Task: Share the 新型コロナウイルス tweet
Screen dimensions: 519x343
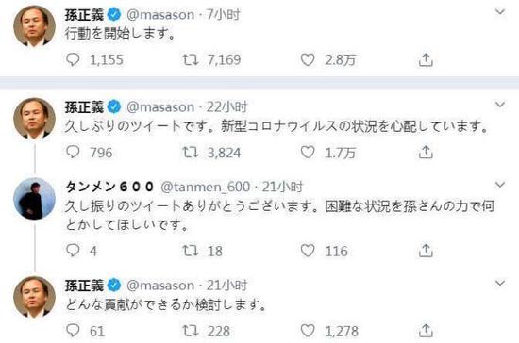Action: point(426,153)
